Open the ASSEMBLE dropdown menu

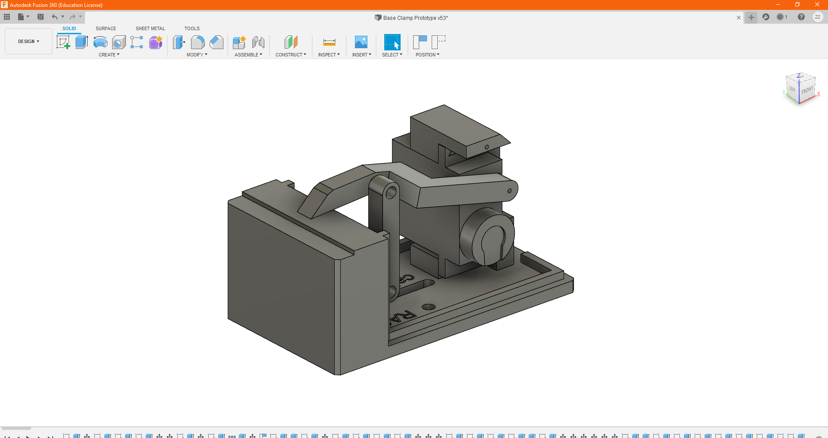pos(248,55)
